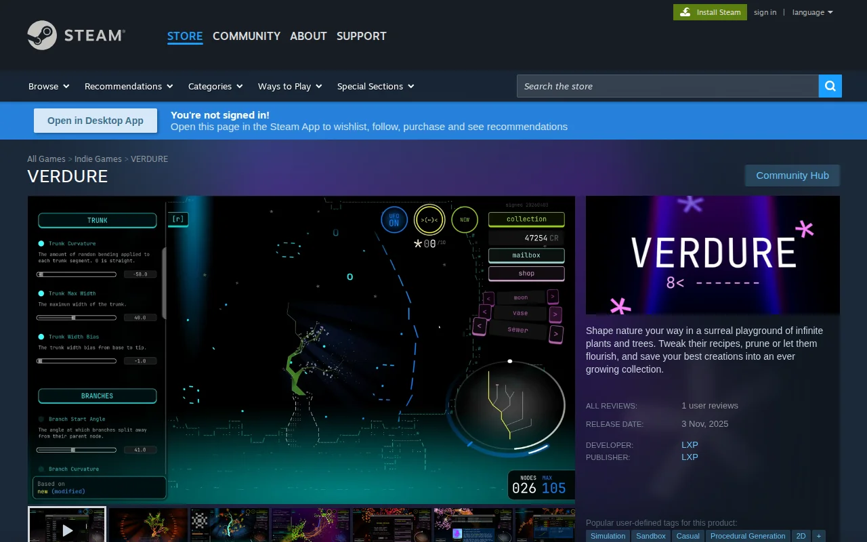Expand the Browse menu

click(x=49, y=86)
